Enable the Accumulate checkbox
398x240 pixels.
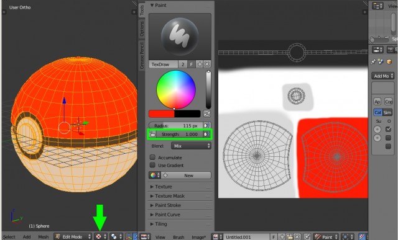click(x=152, y=158)
